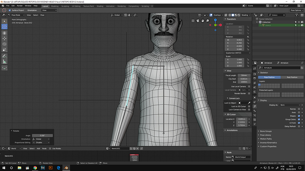Screen dimensions: 305x171
Task: Expand Annotations panel
Action: pyautogui.click(x=232, y=130)
